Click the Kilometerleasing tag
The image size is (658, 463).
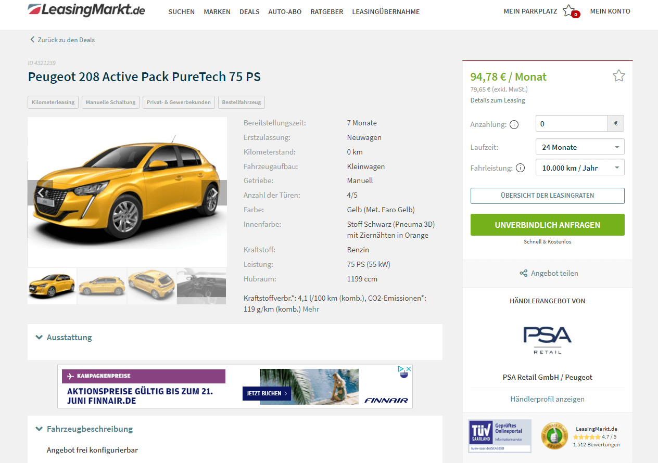(x=53, y=102)
